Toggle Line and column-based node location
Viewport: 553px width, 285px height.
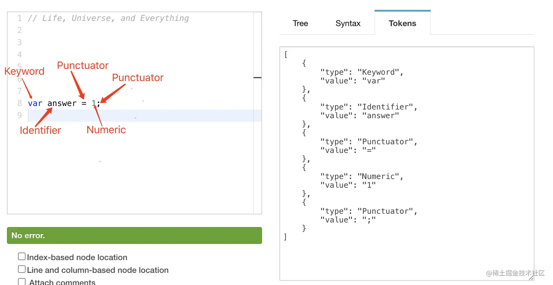tap(22, 270)
